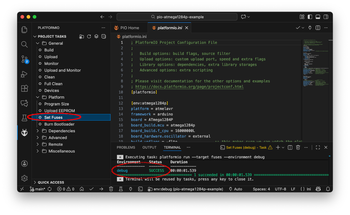Collapse all in Project Tasks header
This screenshot has height=215, width=350.
click(x=104, y=37)
